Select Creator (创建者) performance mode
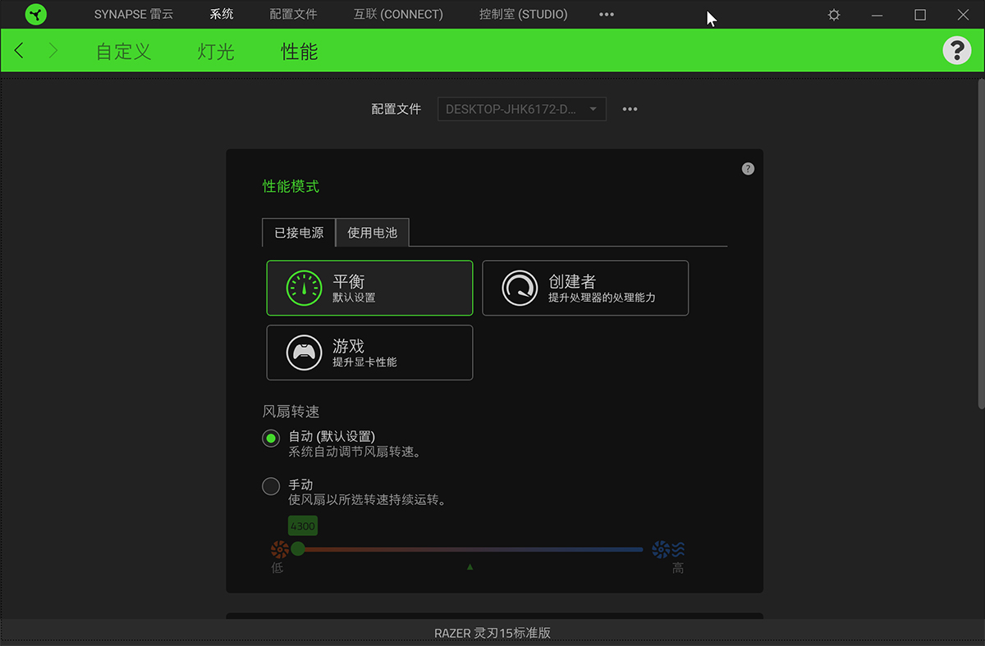 585,288
